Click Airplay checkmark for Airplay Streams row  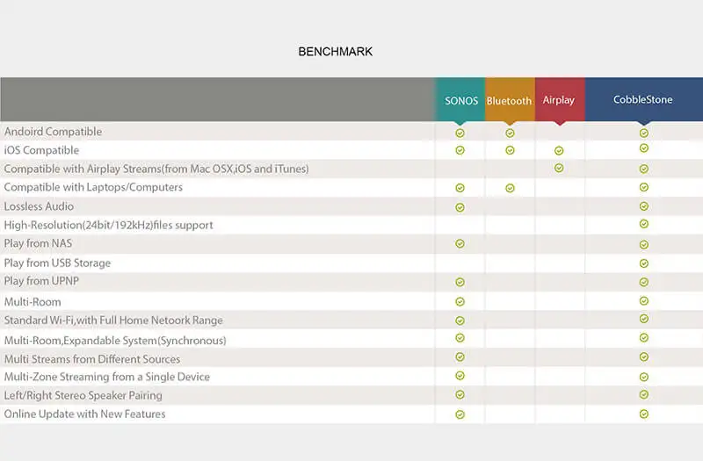559,168
